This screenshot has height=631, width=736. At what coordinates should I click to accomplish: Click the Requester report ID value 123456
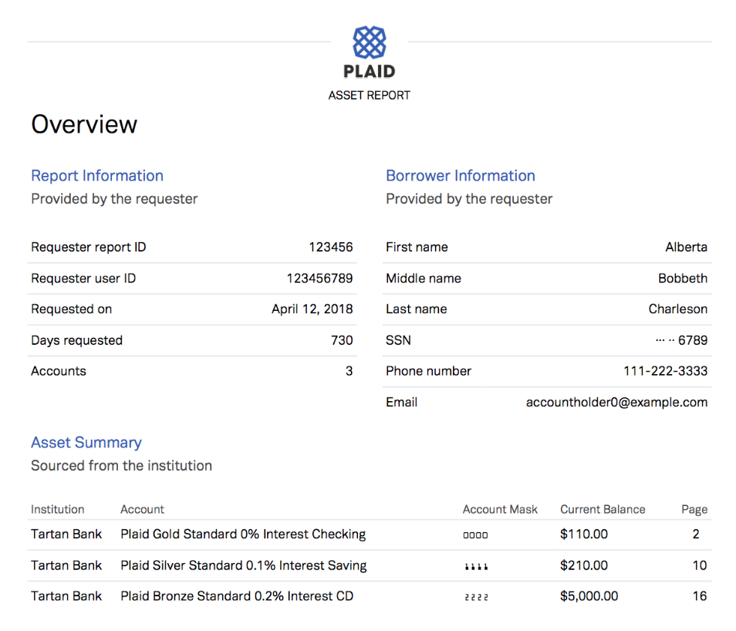point(331,248)
